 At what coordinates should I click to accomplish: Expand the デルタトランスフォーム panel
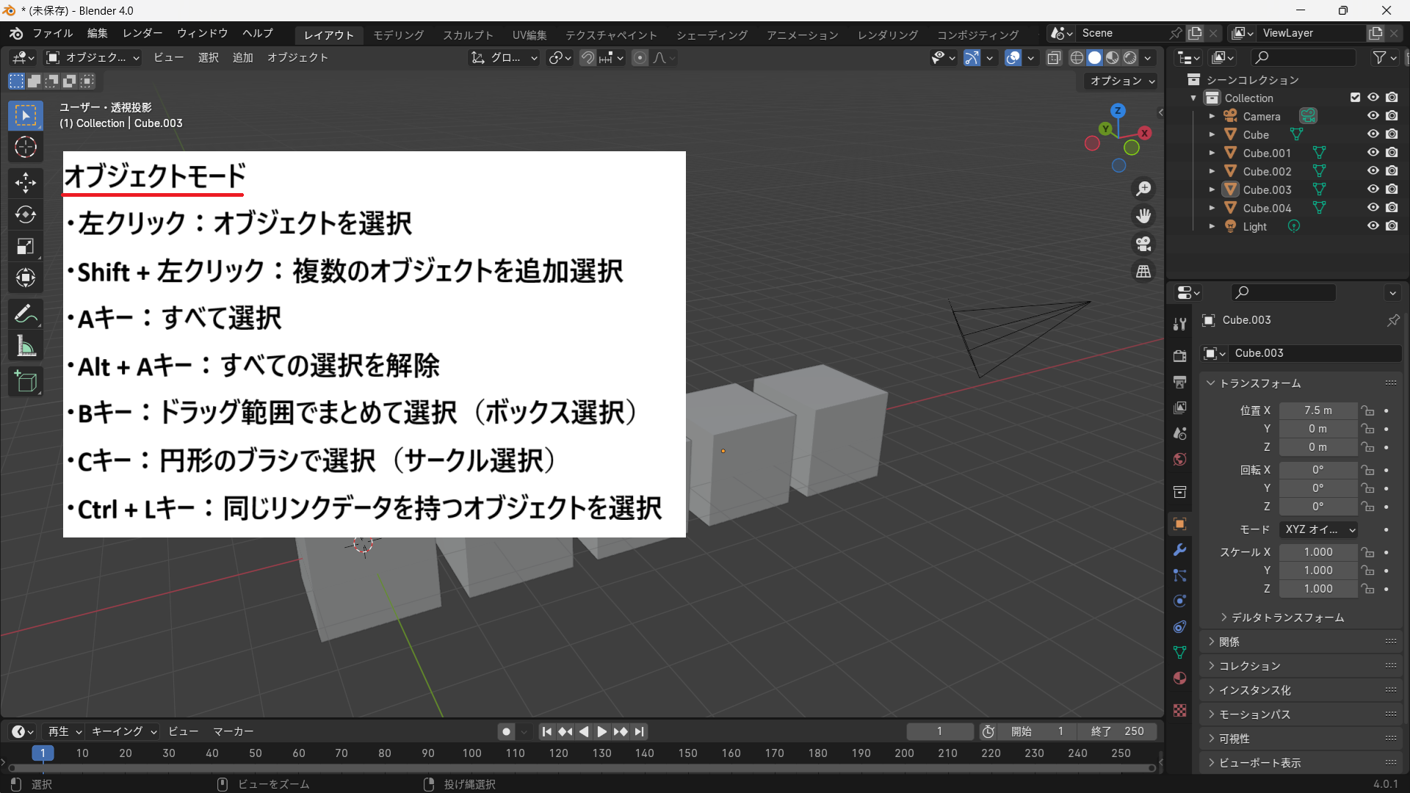tap(1287, 618)
